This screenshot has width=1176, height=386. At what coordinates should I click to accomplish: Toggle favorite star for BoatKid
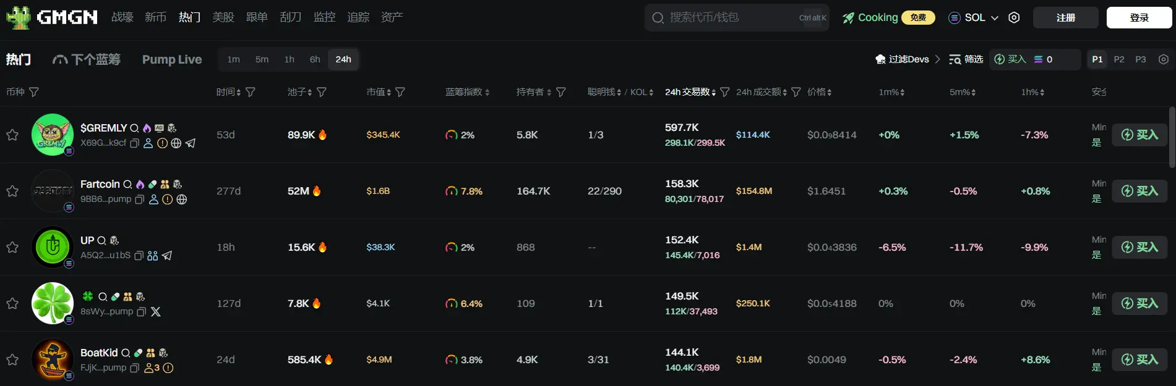12,359
